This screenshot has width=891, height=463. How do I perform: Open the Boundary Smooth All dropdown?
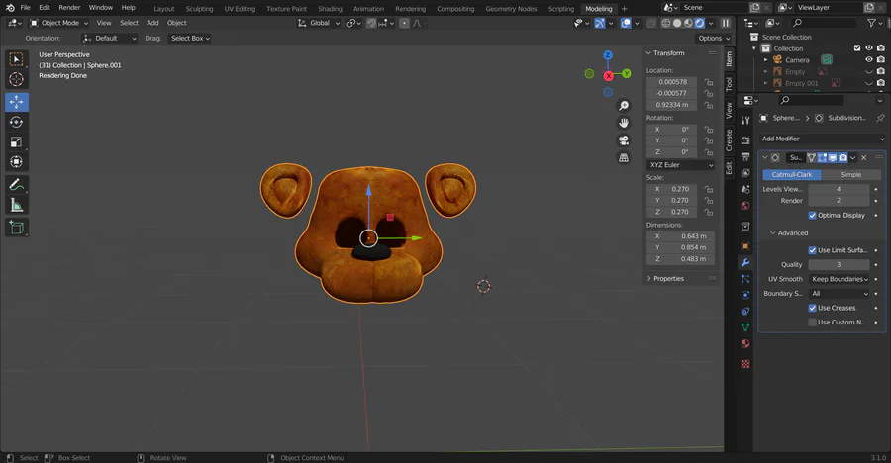click(840, 294)
